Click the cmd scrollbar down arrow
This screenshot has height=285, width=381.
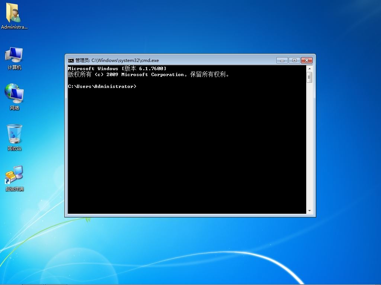(x=309, y=211)
